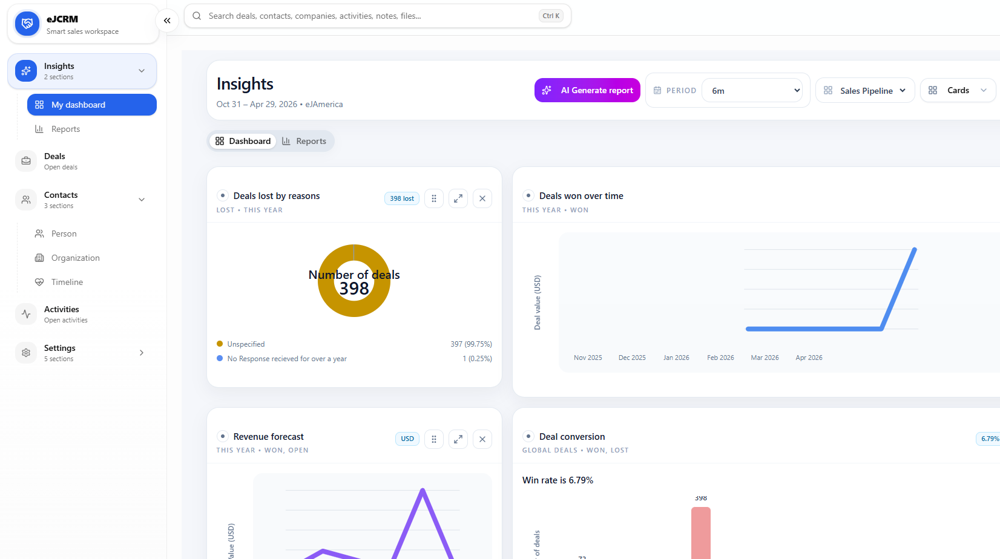Click the 397 (99.75%) value
The height and width of the screenshot is (559, 1000).
point(471,344)
